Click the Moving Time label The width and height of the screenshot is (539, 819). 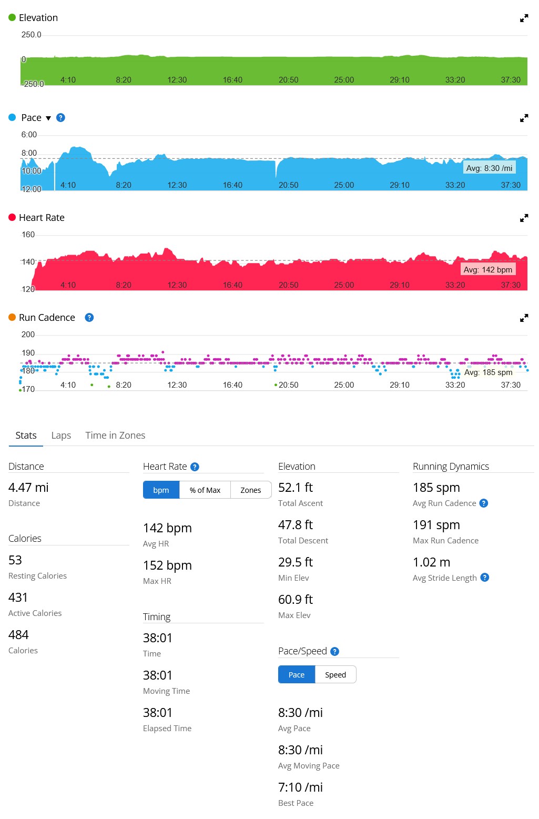(x=167, y=691)
